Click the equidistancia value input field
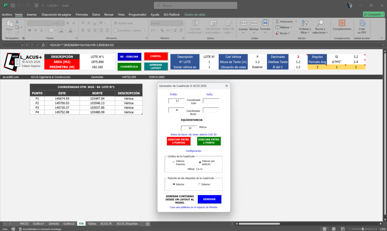The image size is (387, 231). point(189,128)
